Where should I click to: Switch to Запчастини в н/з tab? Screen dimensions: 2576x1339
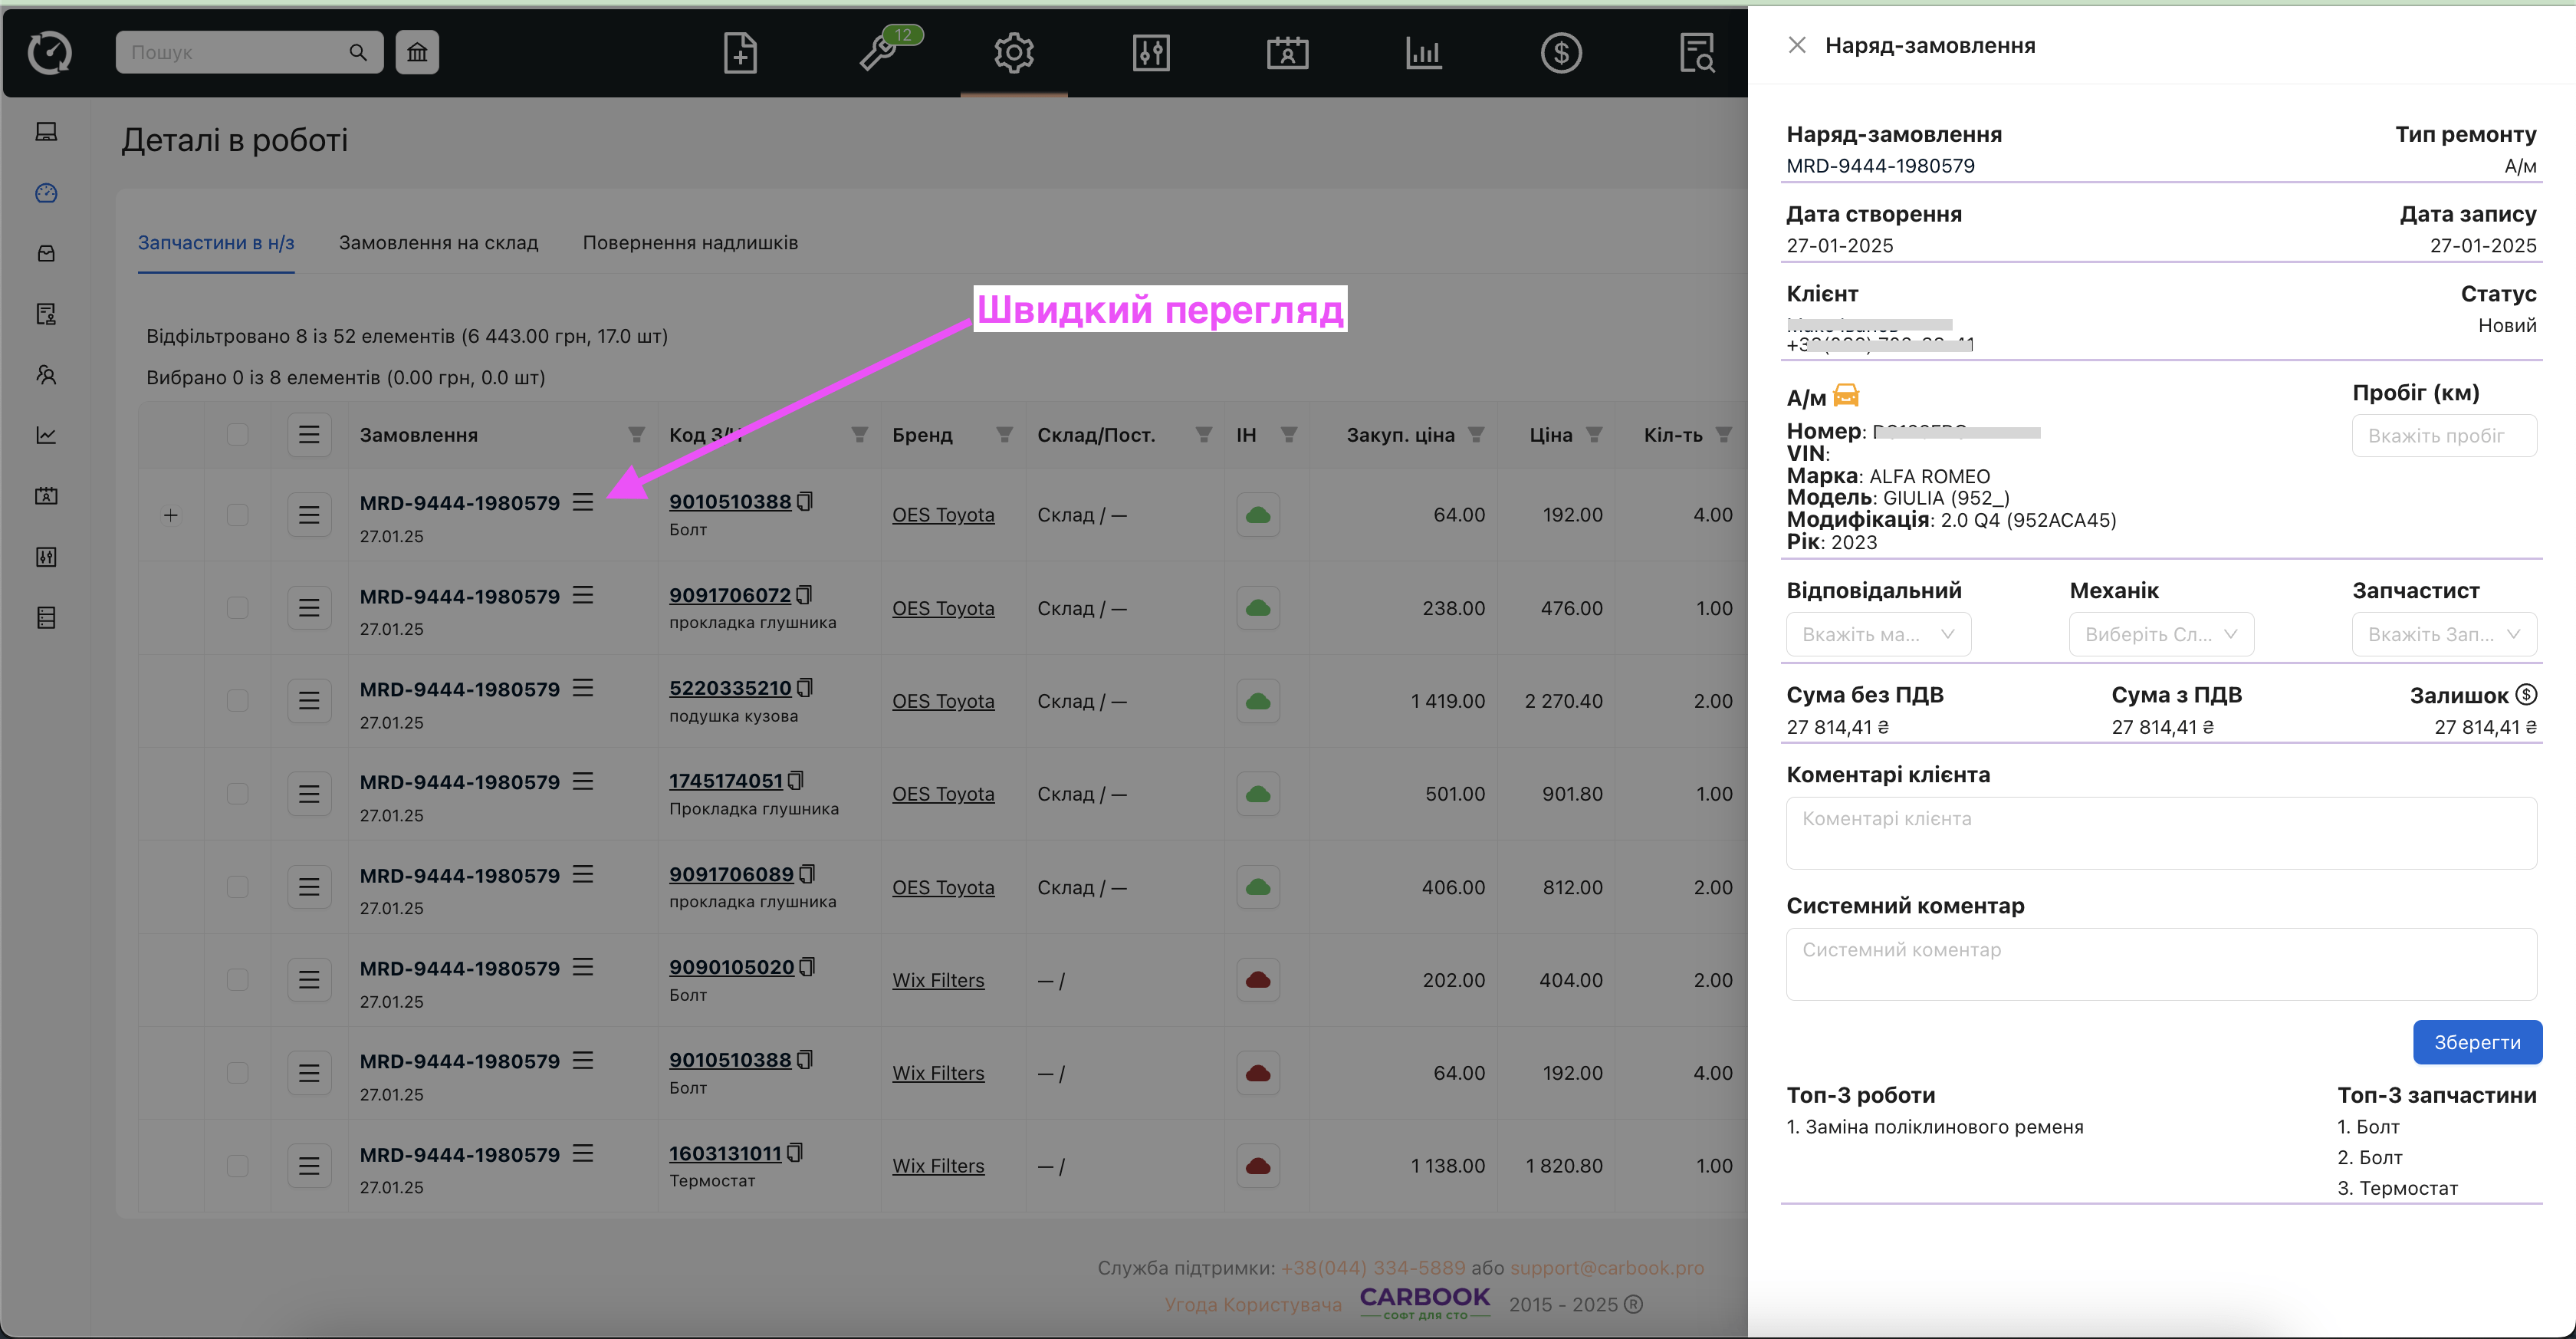point(216,243)
